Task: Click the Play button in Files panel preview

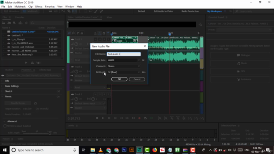Action: tap(26, 63)
